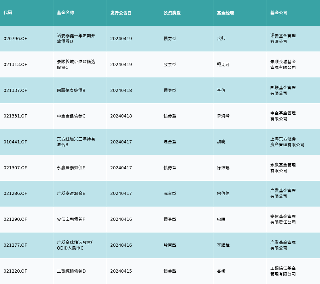Select the 发行公告日 column header
Screen dimensions: 320x284
121,13
